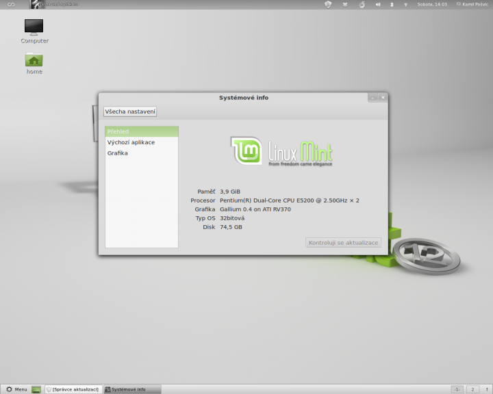Open the Sobota 14:03 clock calendar
The height and width of the screenshot is (394, 493).
[x=432, y=4]
